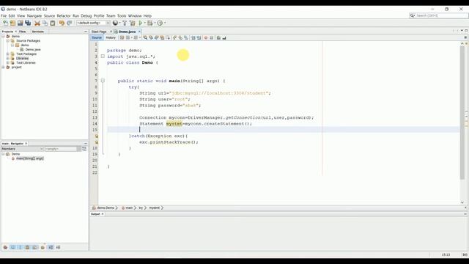Click the Profile Project icon

click(160, 23)
